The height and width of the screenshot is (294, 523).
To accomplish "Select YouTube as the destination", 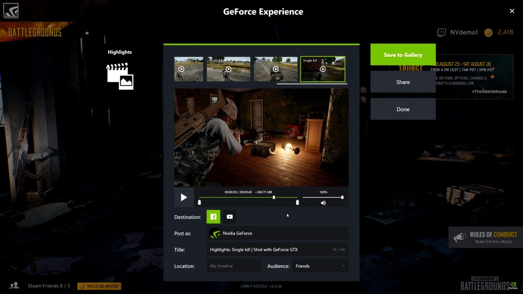I will click(230, 217).
